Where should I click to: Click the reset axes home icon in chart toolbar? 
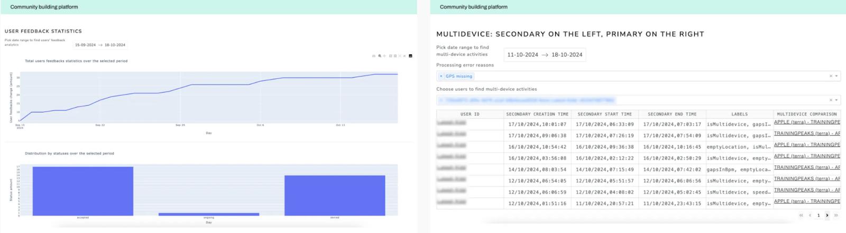click(404, 56)
